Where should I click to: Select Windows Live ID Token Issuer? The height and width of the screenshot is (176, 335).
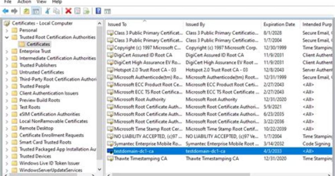point(49,163)
